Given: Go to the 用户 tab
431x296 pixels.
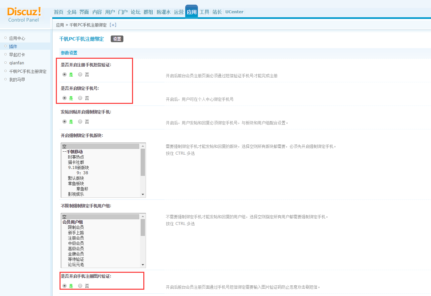Looking at the screenshot, I should pos(110,12).
